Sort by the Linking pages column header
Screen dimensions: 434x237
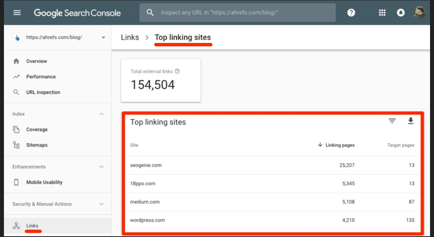click(340, 145)
